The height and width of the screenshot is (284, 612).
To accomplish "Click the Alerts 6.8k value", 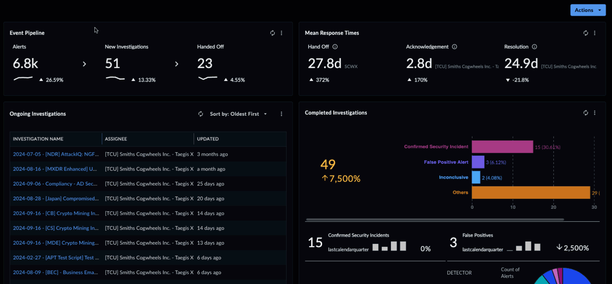I will pyautogui.click(x=26, y=63).
